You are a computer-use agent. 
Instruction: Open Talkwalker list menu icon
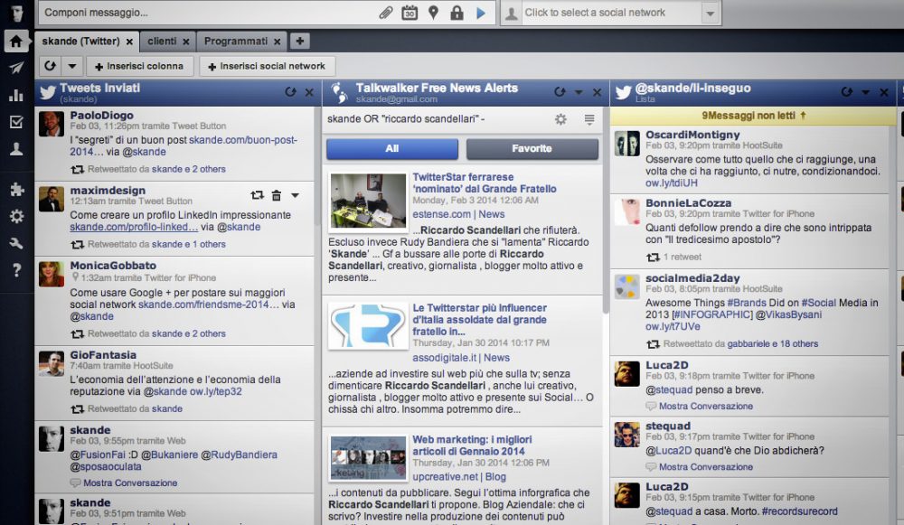[589, 119]
